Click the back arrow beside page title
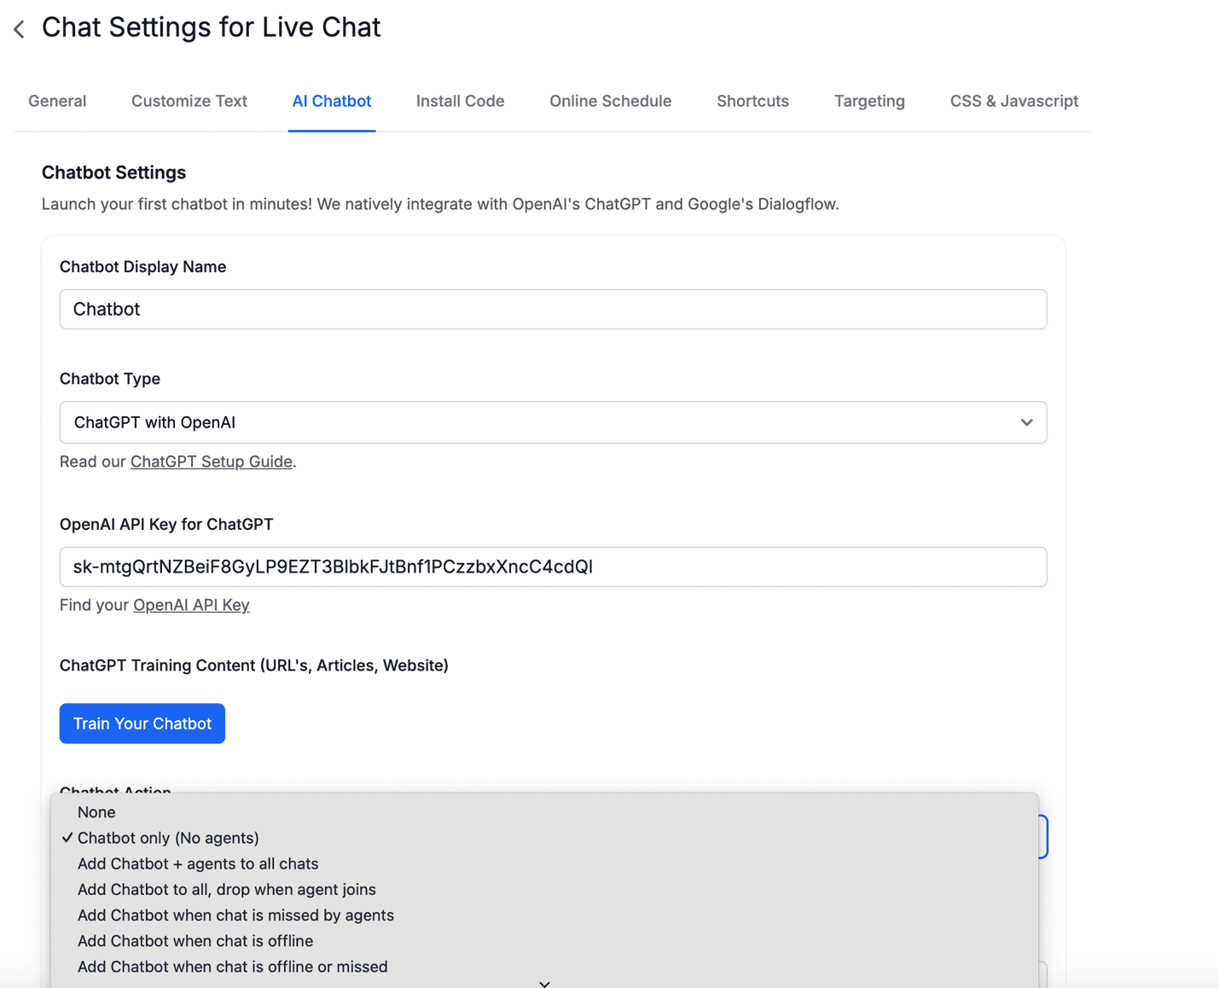Image resolution: width=1219 pixels, height=988 pixels. pyautogui.click(x=19, y=29)
